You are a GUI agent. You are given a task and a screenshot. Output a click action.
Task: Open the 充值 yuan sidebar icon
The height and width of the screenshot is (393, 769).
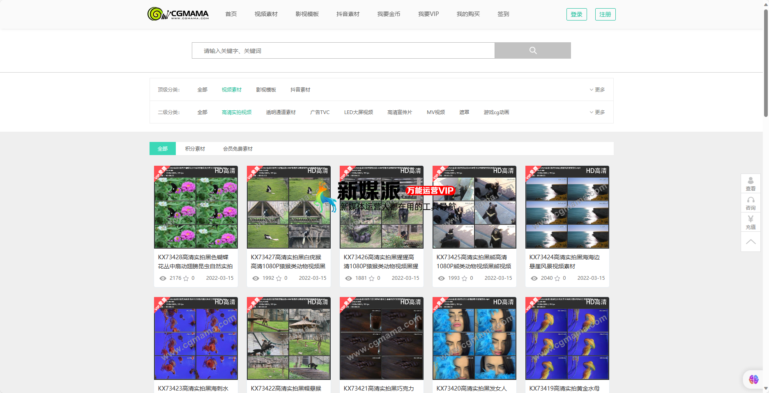pos(751,222)
